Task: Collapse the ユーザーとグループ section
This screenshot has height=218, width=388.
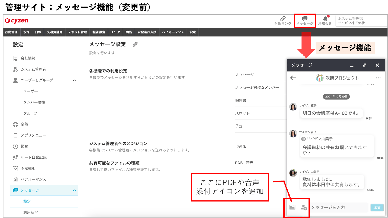Action: tap(74, 80)
